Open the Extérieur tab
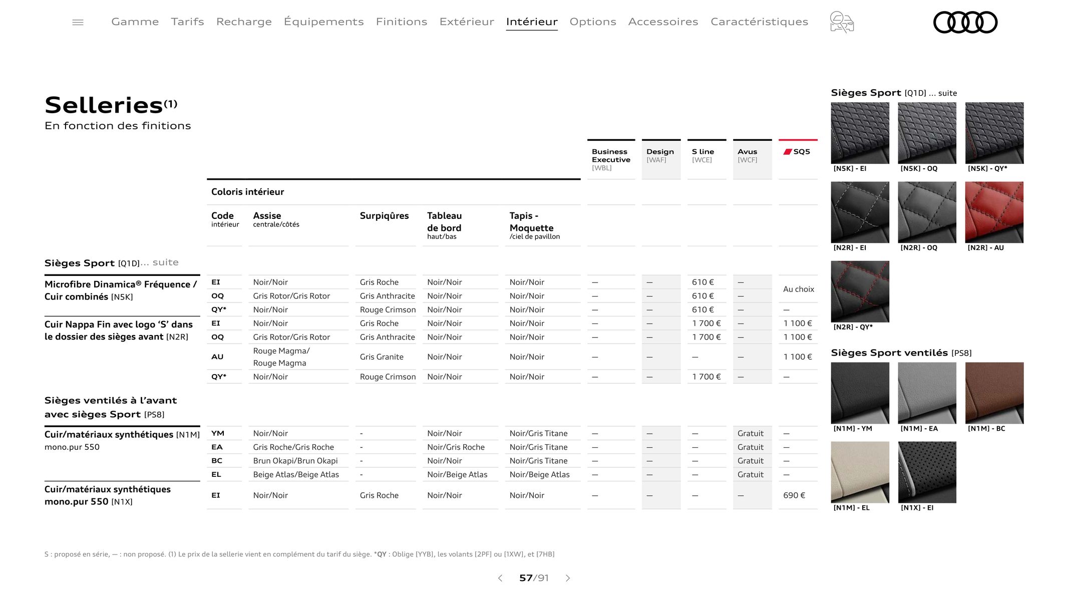Image resolution: width=1068 pixels, height=601 pixels. click(467, 22)
